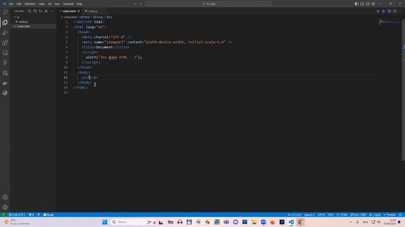Image resolution: width=405 pixels, height=227 pixels.
Task: Select HTML language mode in status bar
Action: tap(342, 214)
